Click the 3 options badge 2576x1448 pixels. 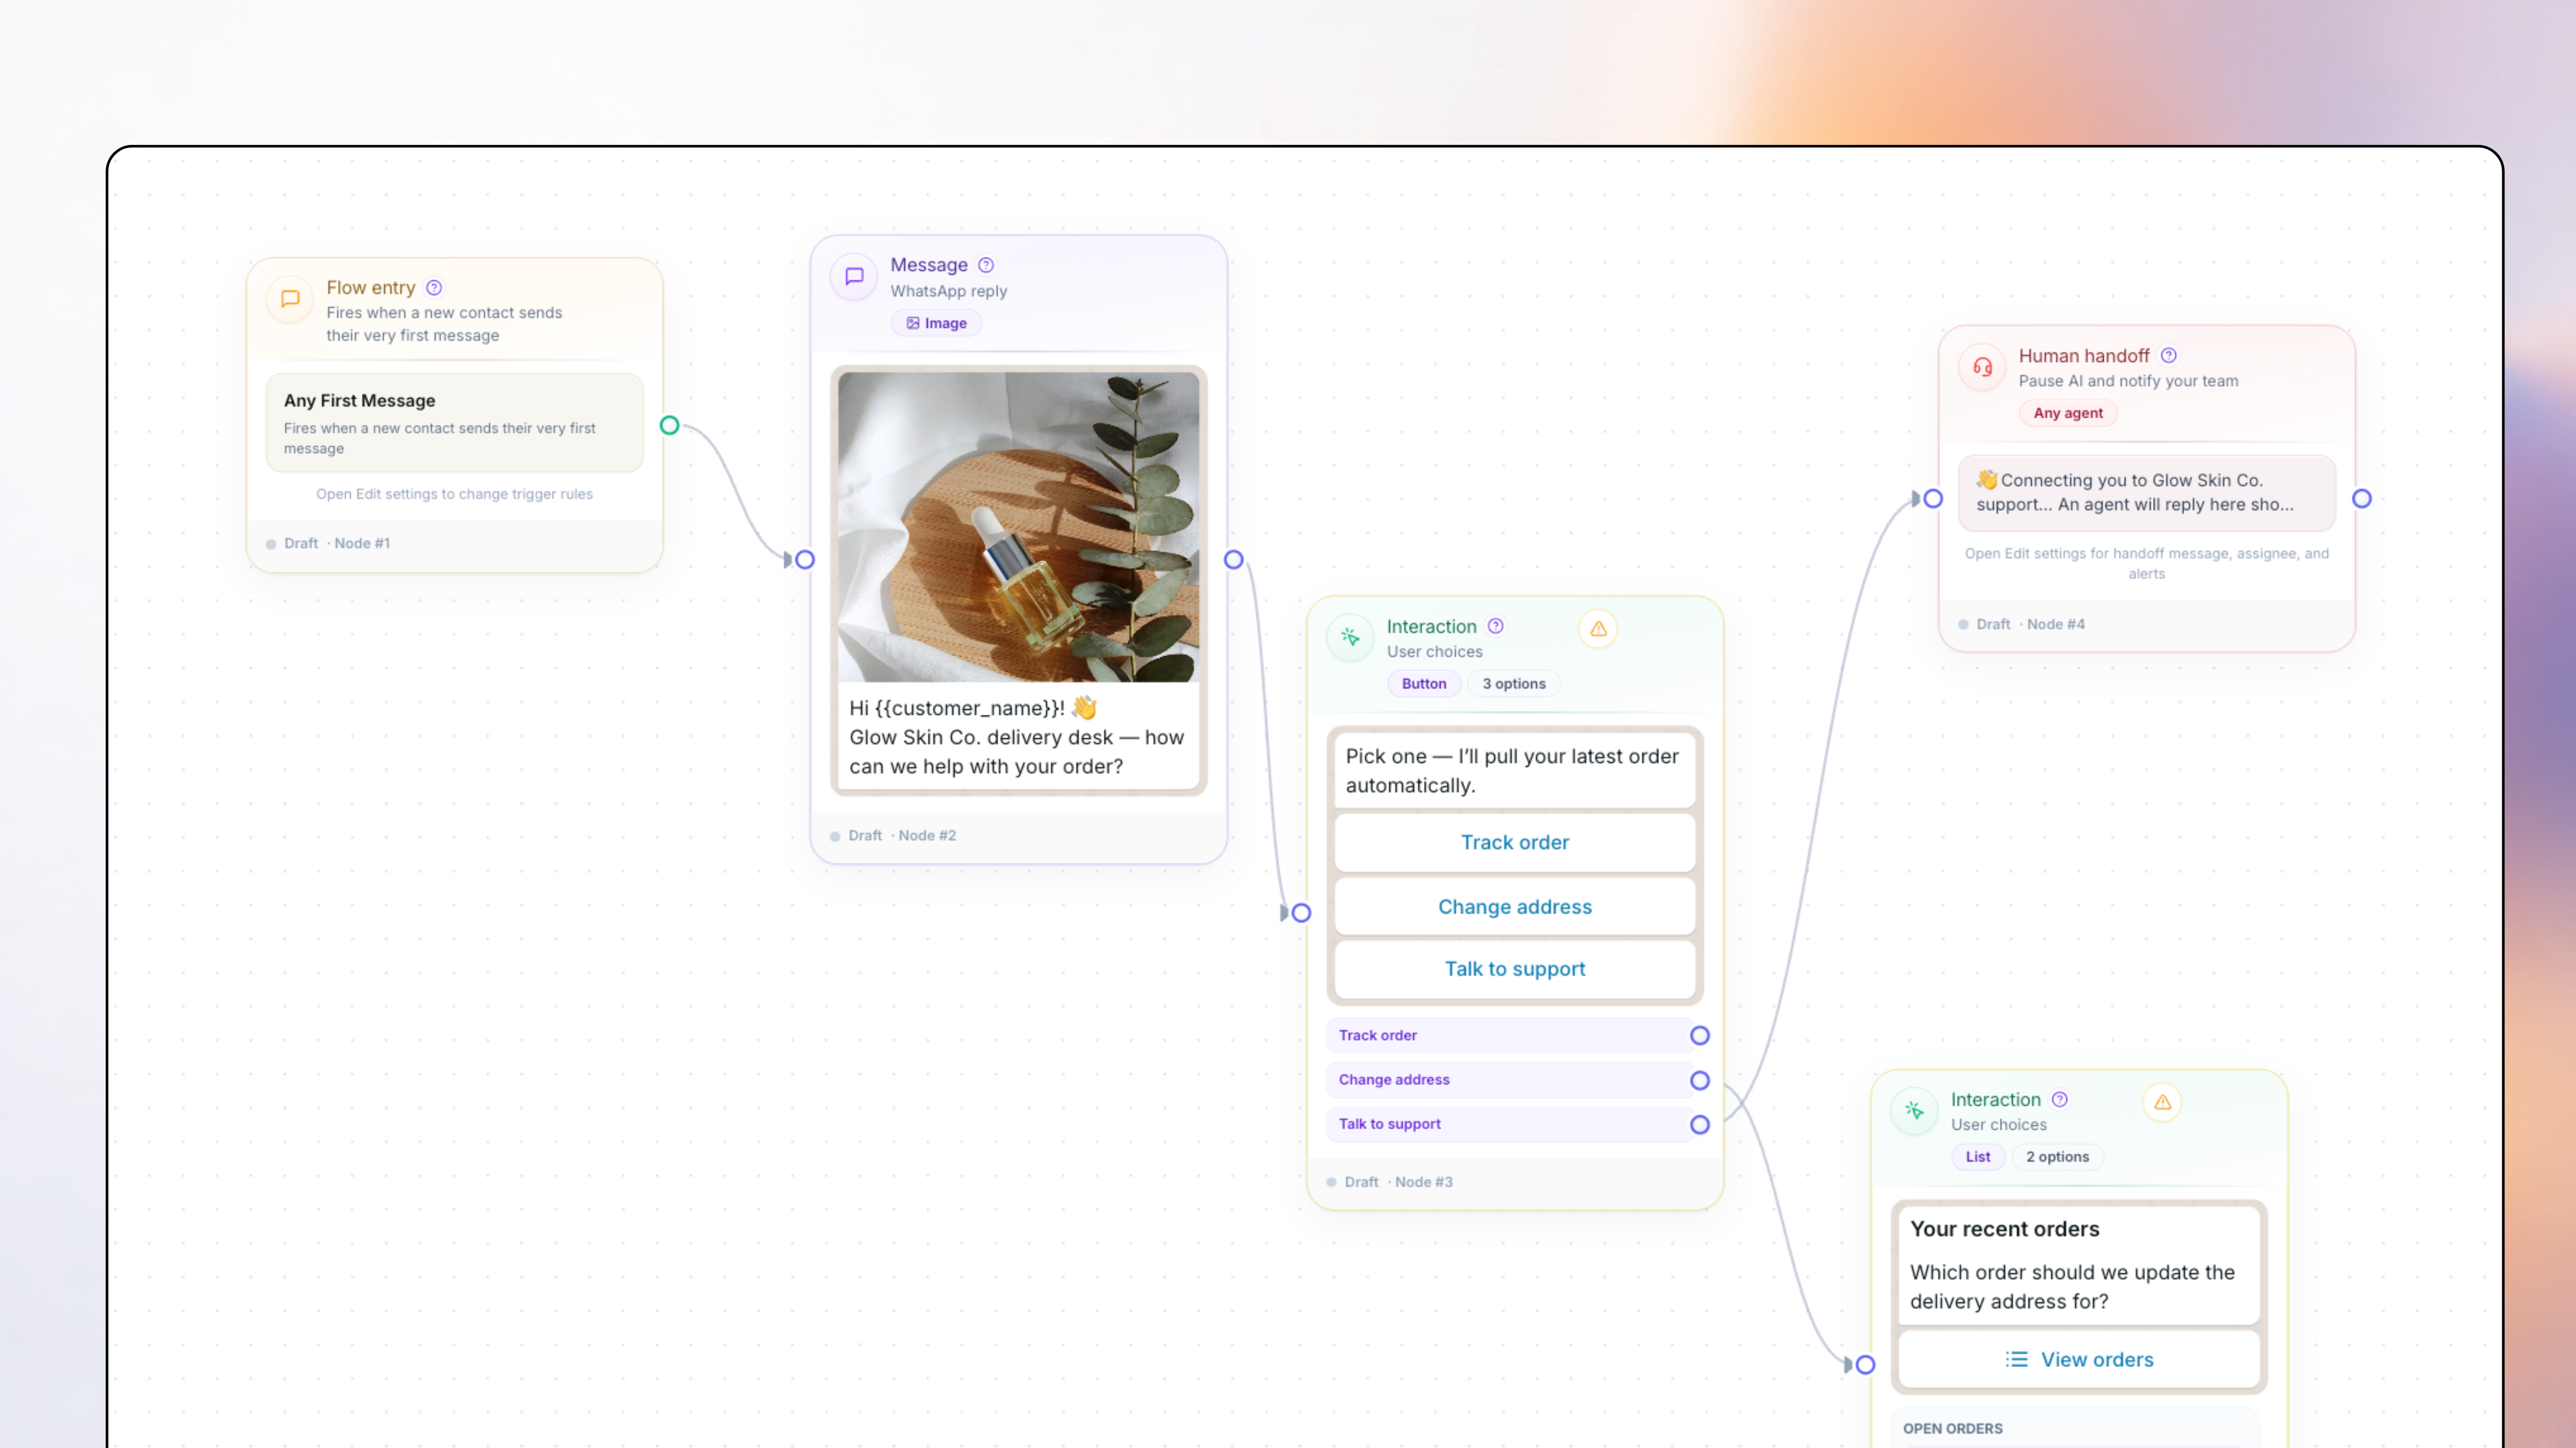(1514, 683)
